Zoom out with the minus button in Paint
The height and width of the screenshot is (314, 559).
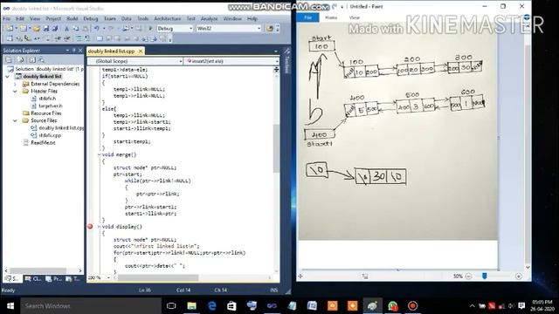tap(468, 276)
